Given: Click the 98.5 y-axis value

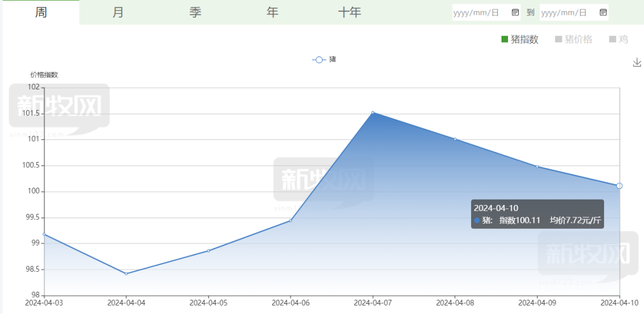Looking at the screenshot, I should click(33, 270).
